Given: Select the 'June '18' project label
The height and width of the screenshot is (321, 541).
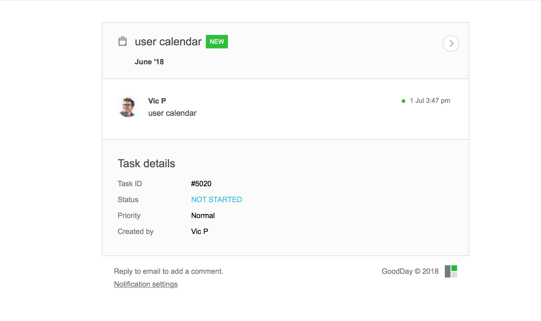Looking at the screenshot, I should pos(149,62).
